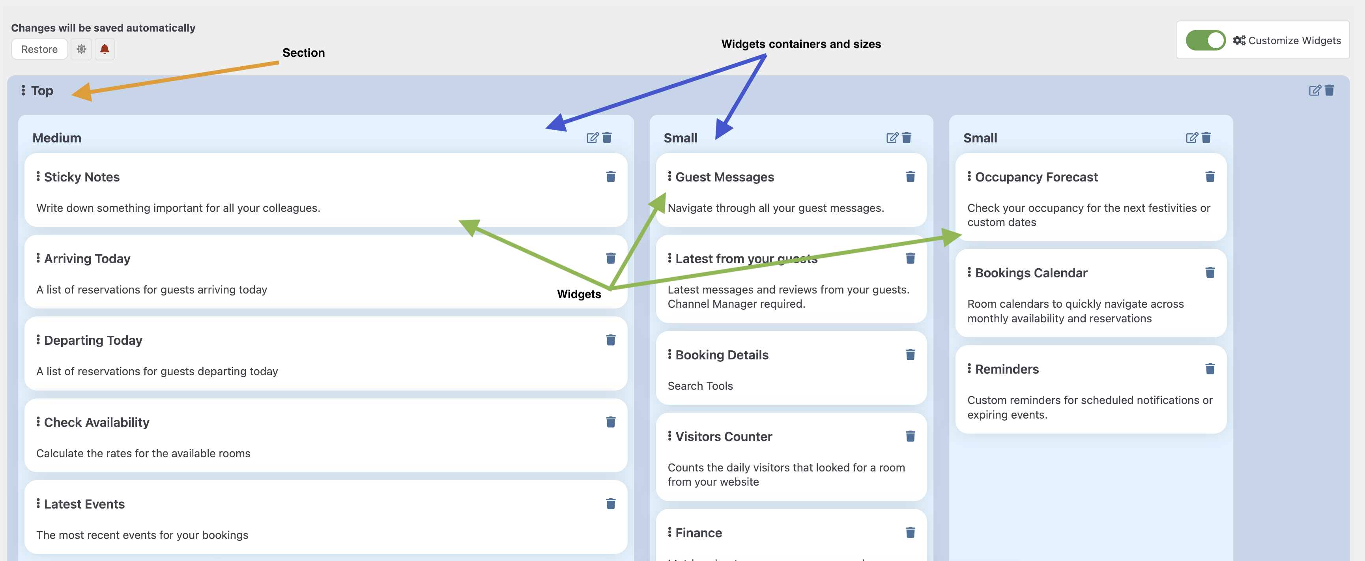Viewport: 1365px width, 561px height.
Task: Click the Occupancy Forecast drag handle
Action: click(969, 176)
